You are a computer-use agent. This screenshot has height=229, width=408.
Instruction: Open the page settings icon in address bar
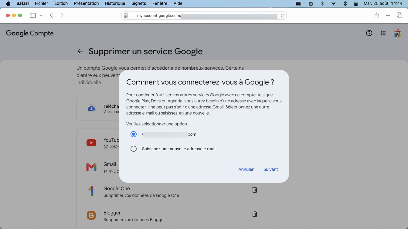click(x=126, y=15)
